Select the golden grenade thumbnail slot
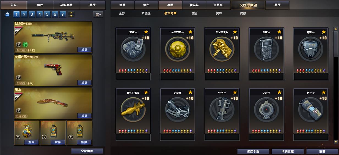This screenshot has height=155, width=339. click(27, 133)
